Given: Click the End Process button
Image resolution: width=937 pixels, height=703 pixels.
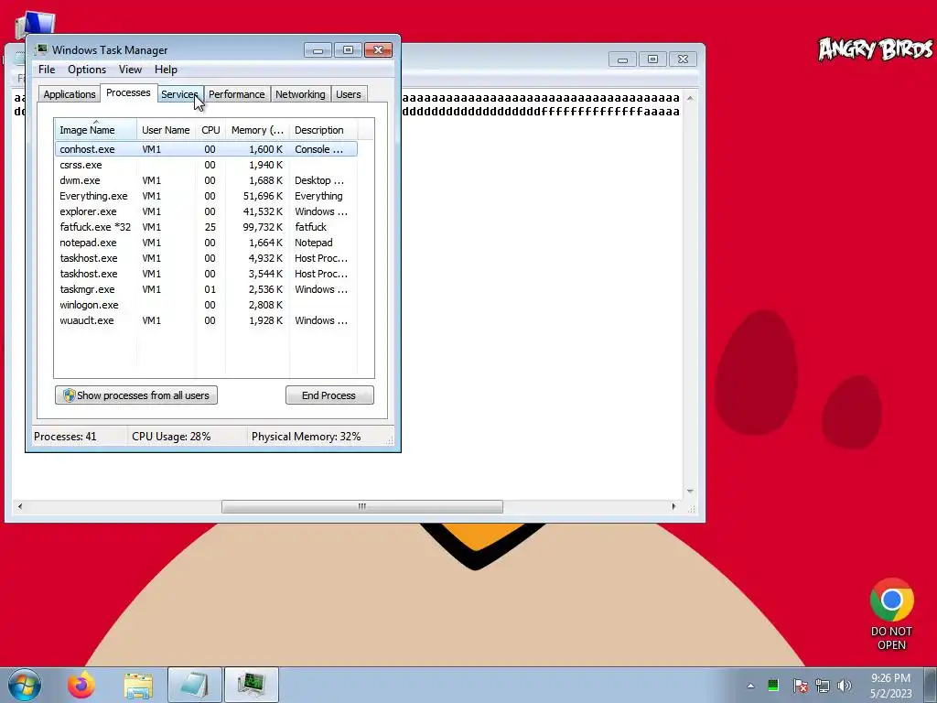Looking at the screenshot, I should coord(329,395).
